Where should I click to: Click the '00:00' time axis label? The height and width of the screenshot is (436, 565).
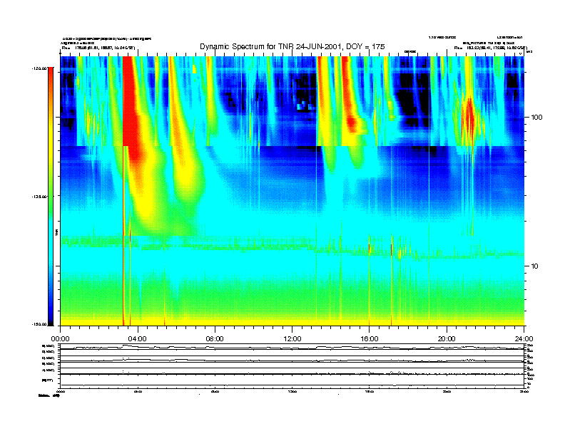60,339
